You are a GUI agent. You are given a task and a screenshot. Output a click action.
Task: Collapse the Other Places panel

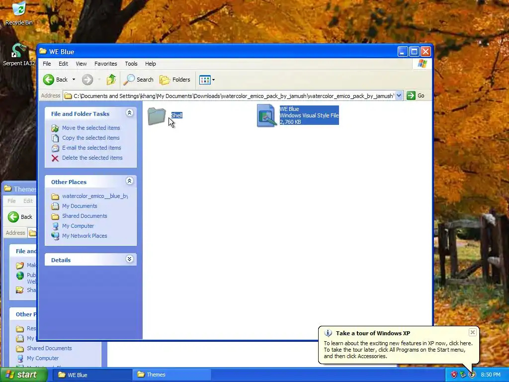click(129, 181)
